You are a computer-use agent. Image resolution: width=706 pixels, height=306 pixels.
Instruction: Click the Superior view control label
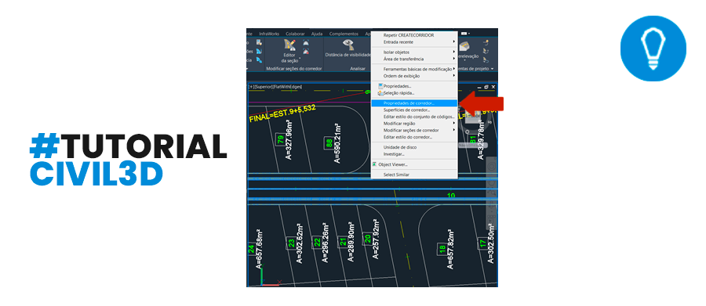coord(261,86)
